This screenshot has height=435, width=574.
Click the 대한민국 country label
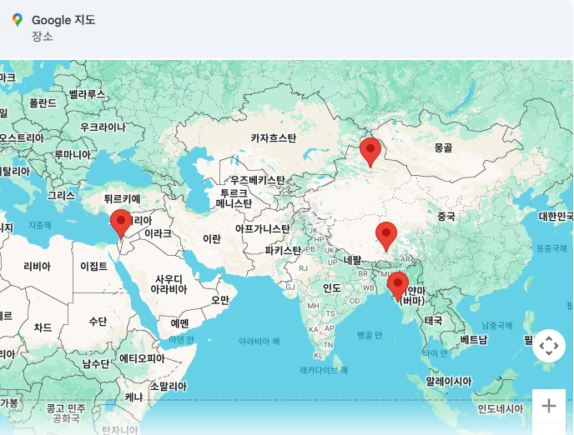coord(556,217)
